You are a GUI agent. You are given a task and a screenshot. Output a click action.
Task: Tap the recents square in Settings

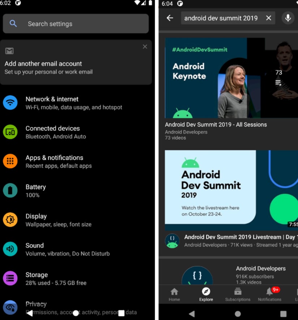coord(122,313)
